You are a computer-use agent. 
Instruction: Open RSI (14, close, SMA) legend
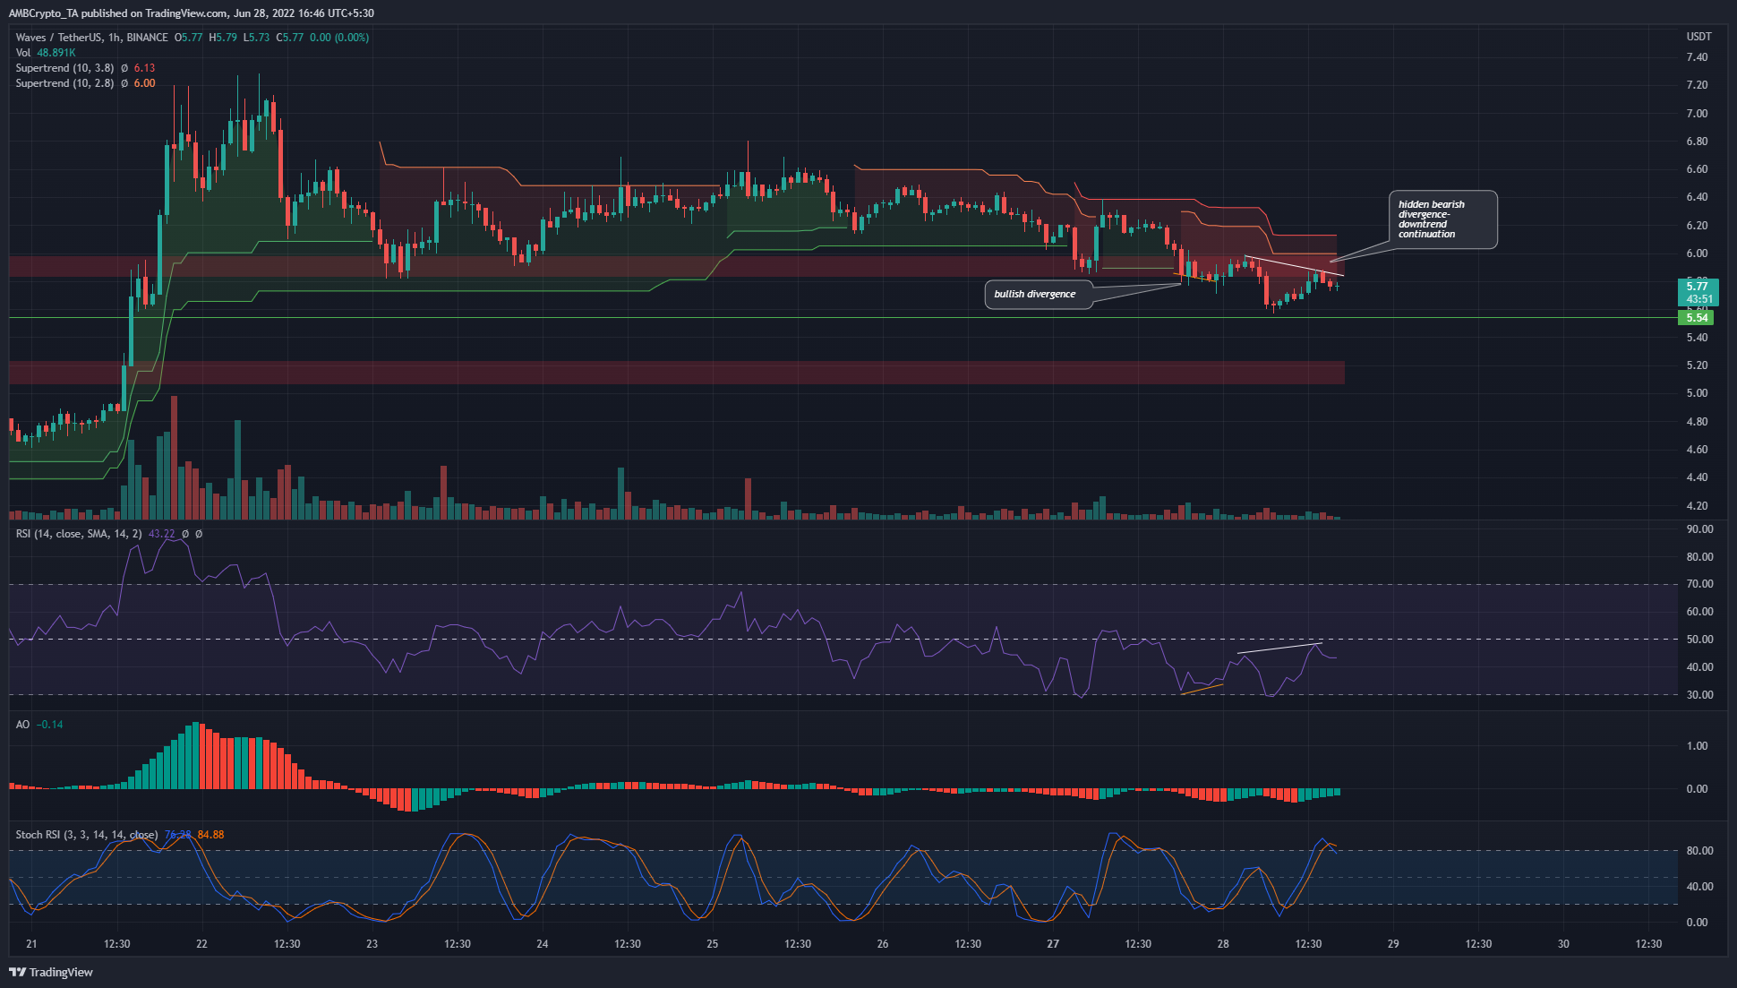79,534
